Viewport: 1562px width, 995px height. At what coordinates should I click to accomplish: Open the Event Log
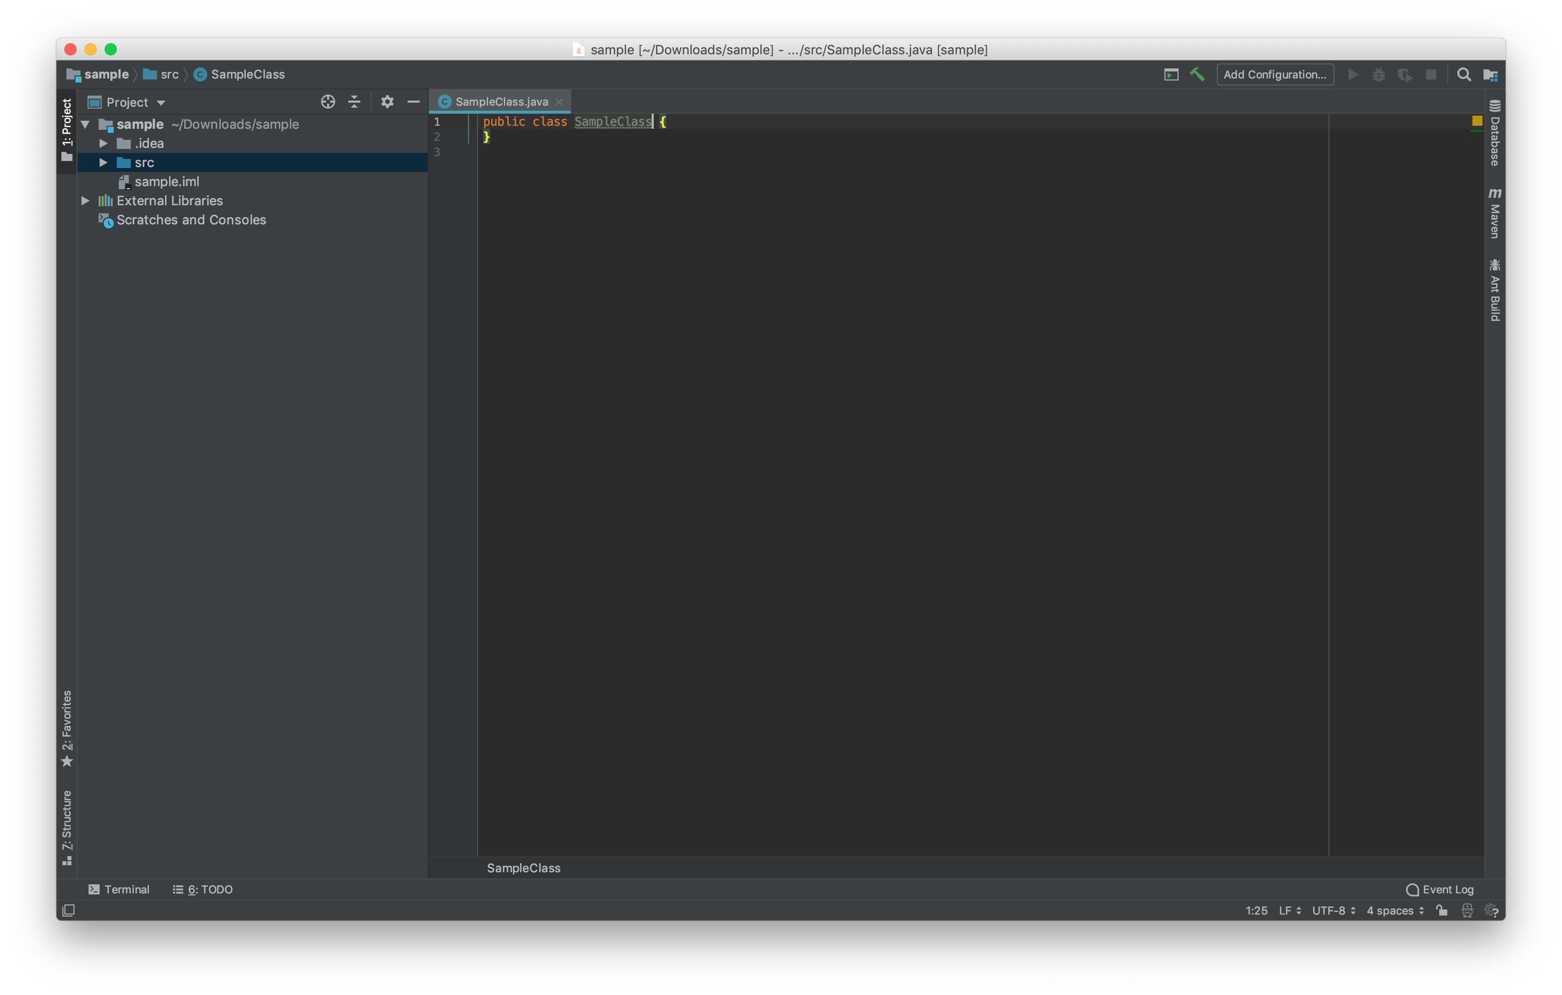tap(1439, 889)
